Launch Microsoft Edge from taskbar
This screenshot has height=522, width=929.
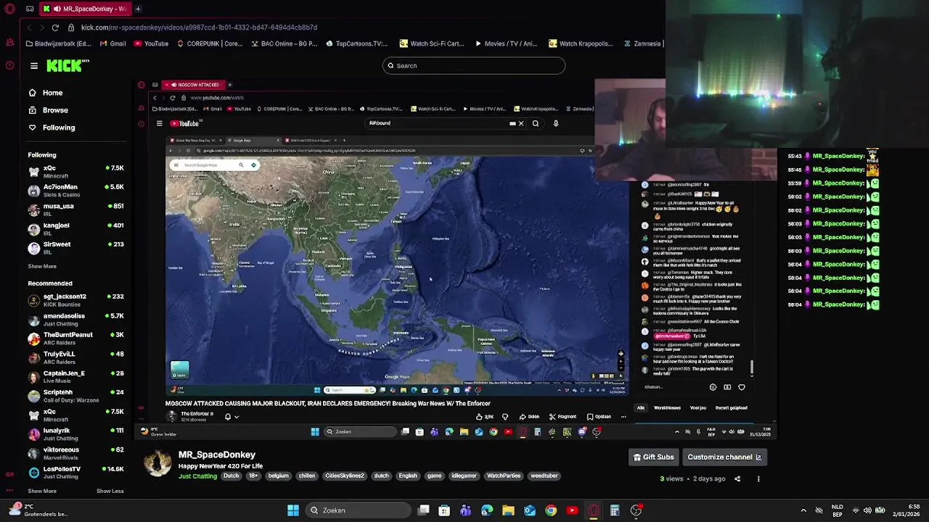click(x=487, y=510)
